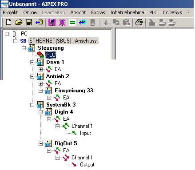The height and width of the screenshot is (170, 195).
Task: Click the magenta go-online computer icon
Action: click(x=52, y=23)
